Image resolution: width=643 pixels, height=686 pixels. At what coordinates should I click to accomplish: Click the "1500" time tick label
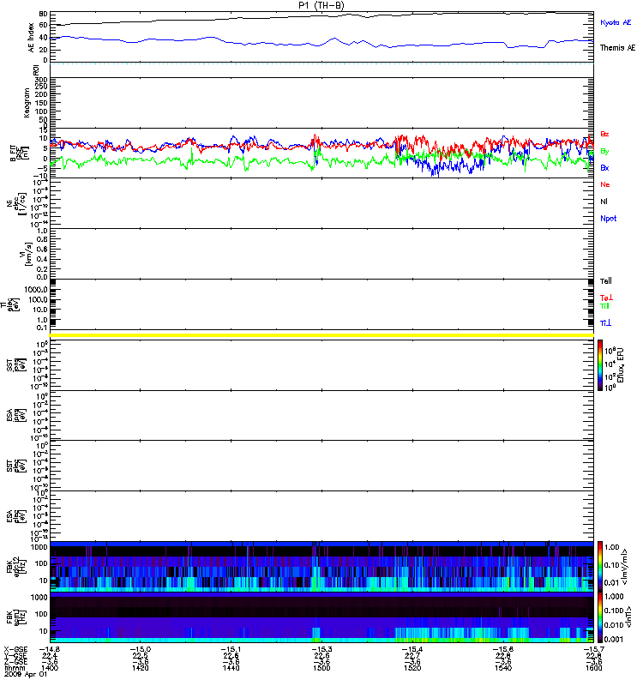321,668
